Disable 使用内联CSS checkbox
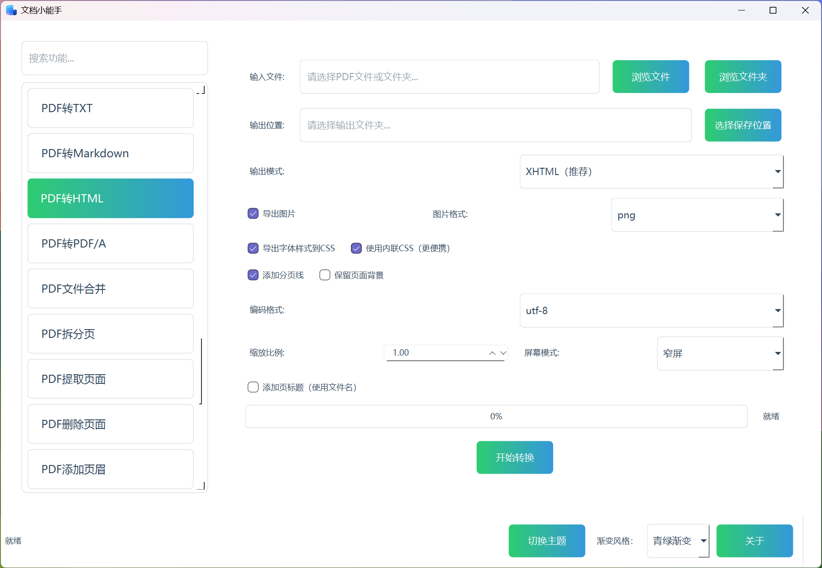 click(x=356, y=248)
